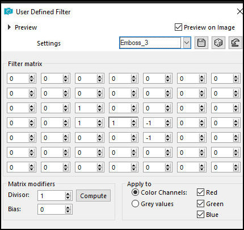The width and height of the screenshot is (244, 230).
Task: Select the Grey values radio button
Action: point(135,204)
